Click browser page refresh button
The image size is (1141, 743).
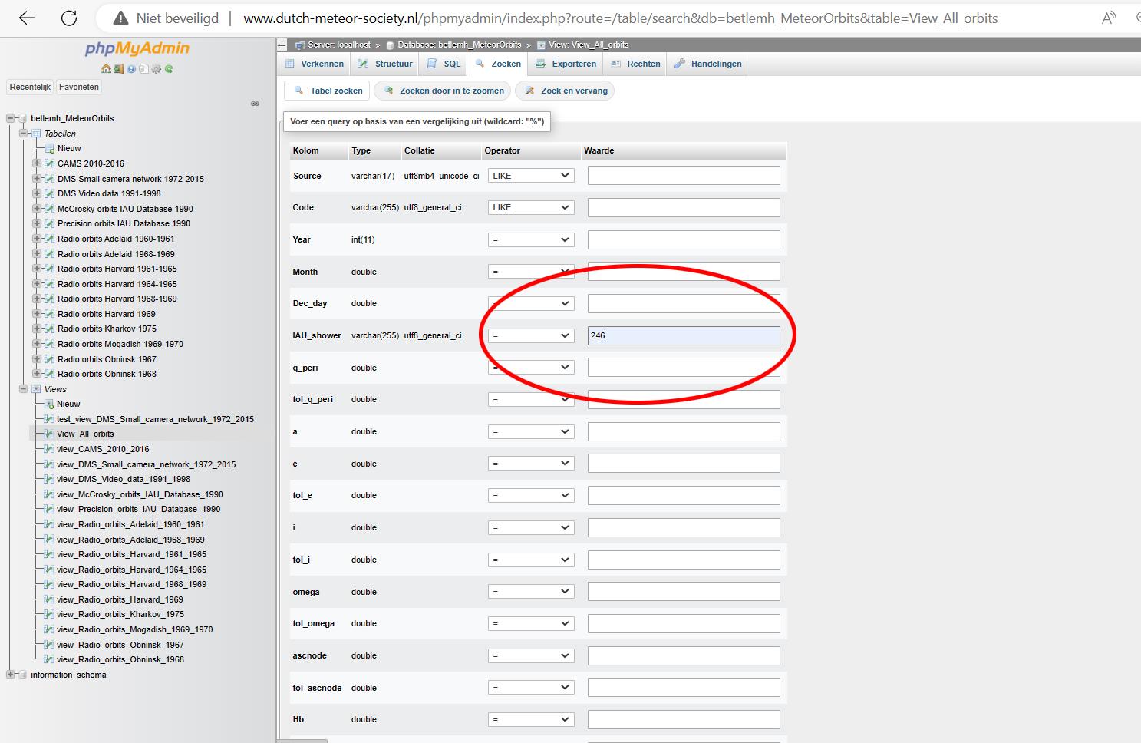[x=69, y=18]
